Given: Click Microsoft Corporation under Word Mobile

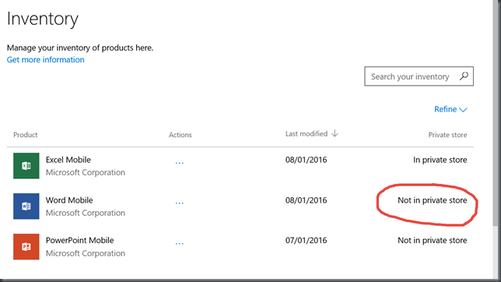Looking at the screenshot, I should point(86,213).
